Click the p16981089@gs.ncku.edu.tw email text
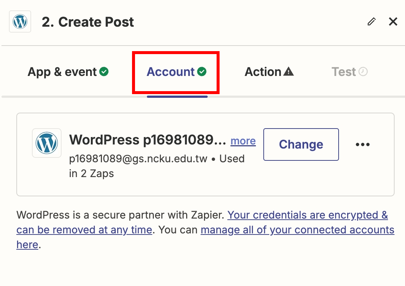The height and width of the screenshot is (286, 405). click(x=138, y=159)
